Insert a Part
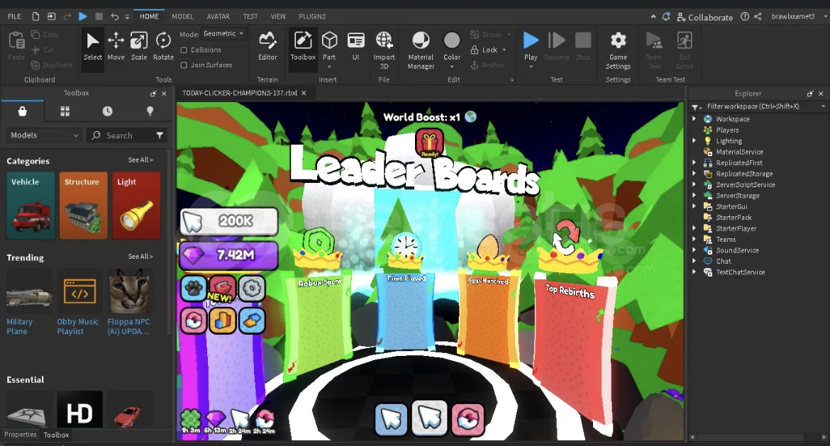 click(329, 46)
